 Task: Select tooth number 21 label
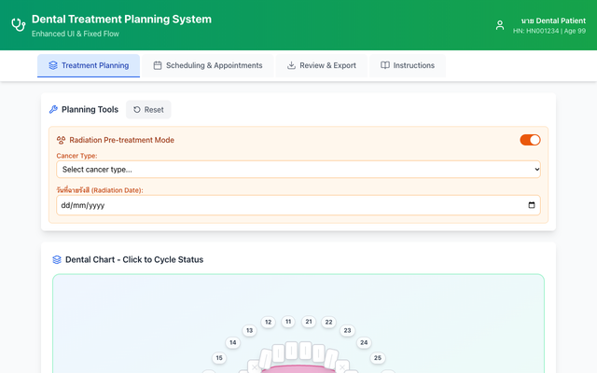[x=309, y=322]
